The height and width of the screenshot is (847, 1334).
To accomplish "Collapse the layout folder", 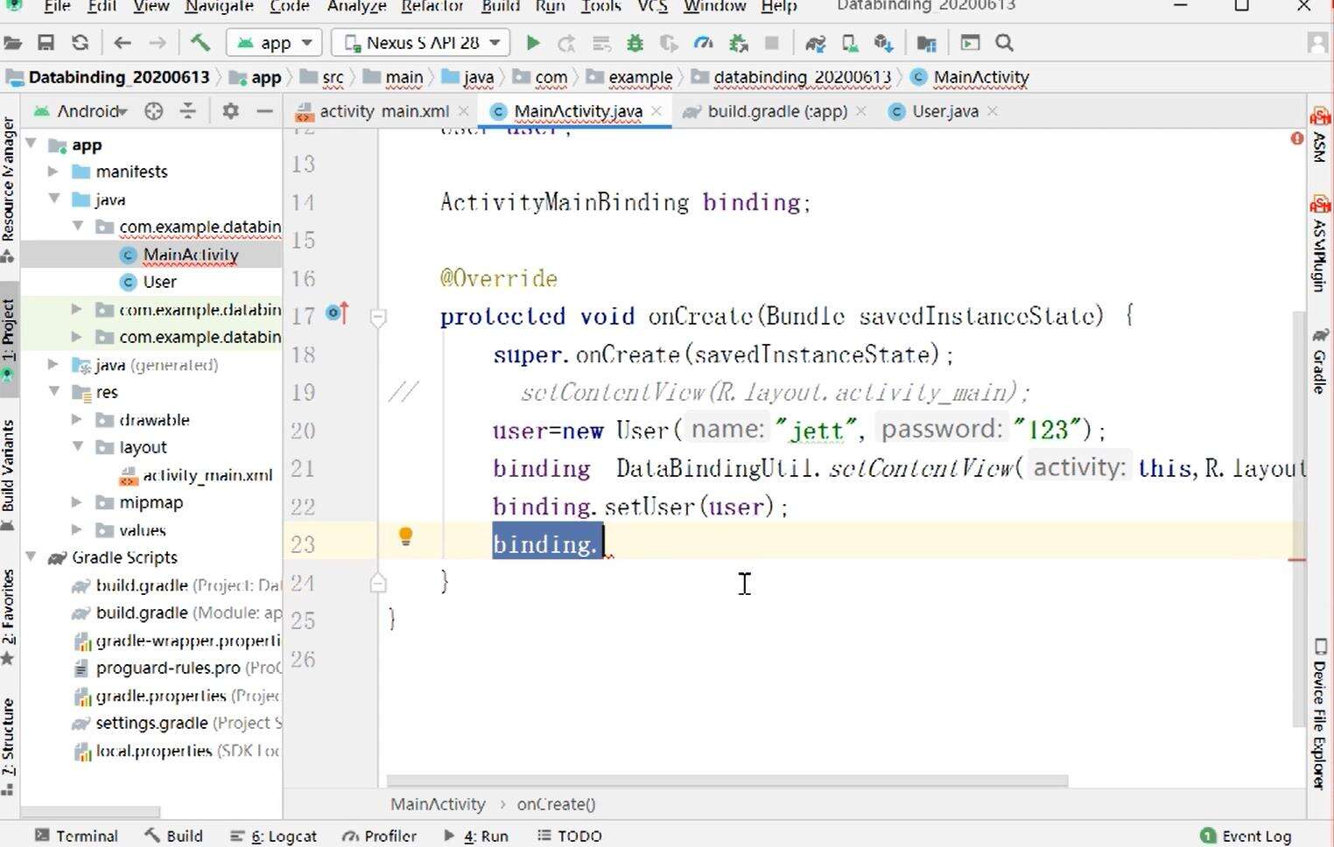I will point(77,447).
